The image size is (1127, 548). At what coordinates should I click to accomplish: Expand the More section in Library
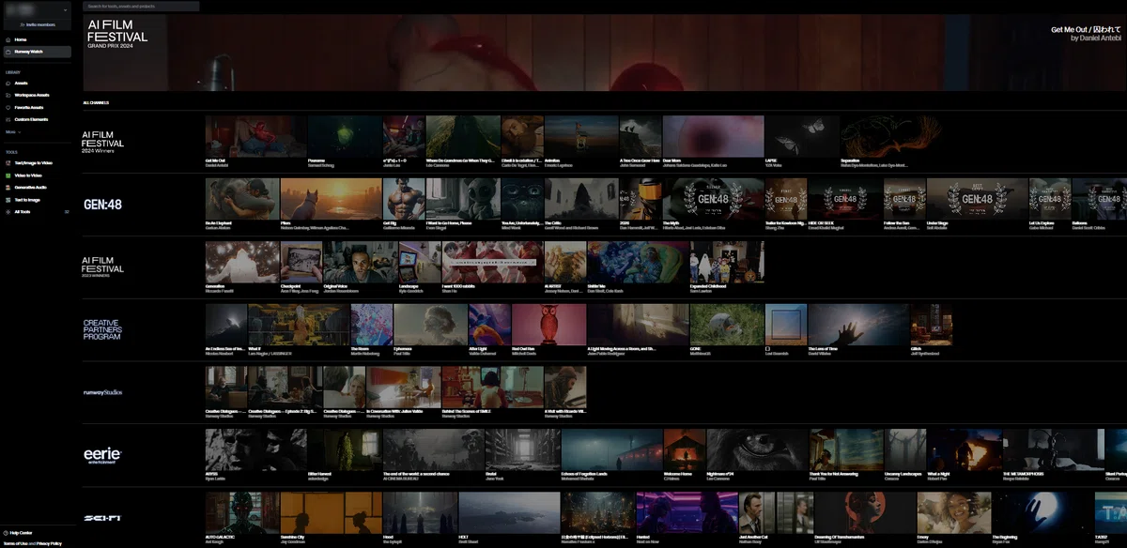pyautogui.click(x=12, y=132)
